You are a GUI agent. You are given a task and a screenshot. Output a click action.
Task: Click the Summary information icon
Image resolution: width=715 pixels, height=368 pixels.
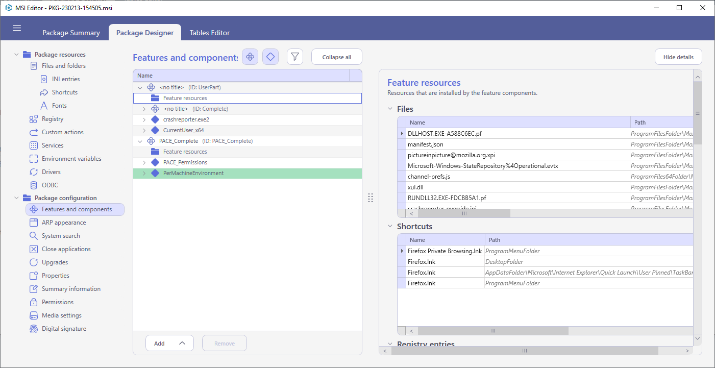click(34, 289)
